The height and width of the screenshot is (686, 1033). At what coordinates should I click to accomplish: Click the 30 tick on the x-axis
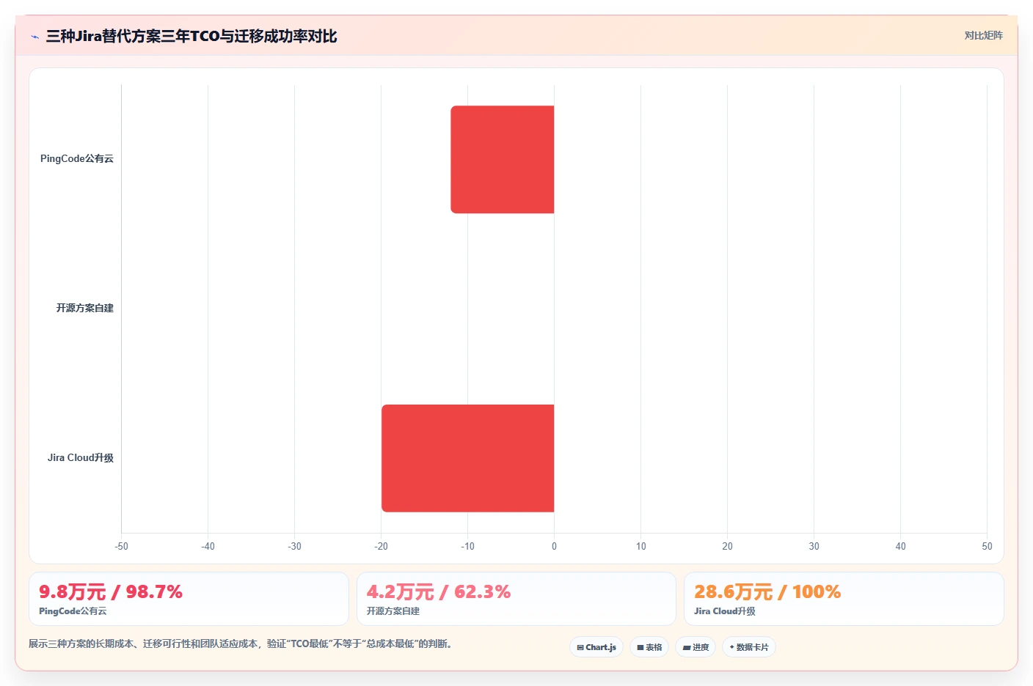tap(814, 547)
